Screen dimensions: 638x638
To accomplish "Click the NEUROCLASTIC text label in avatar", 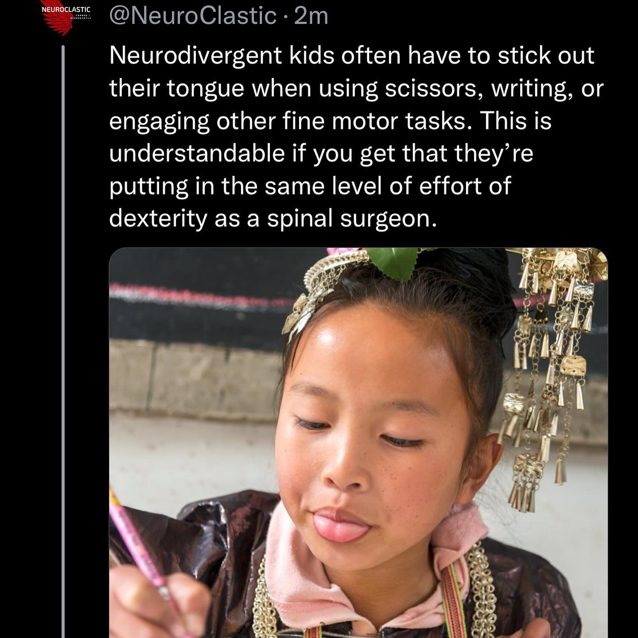I will pos(66,9).
